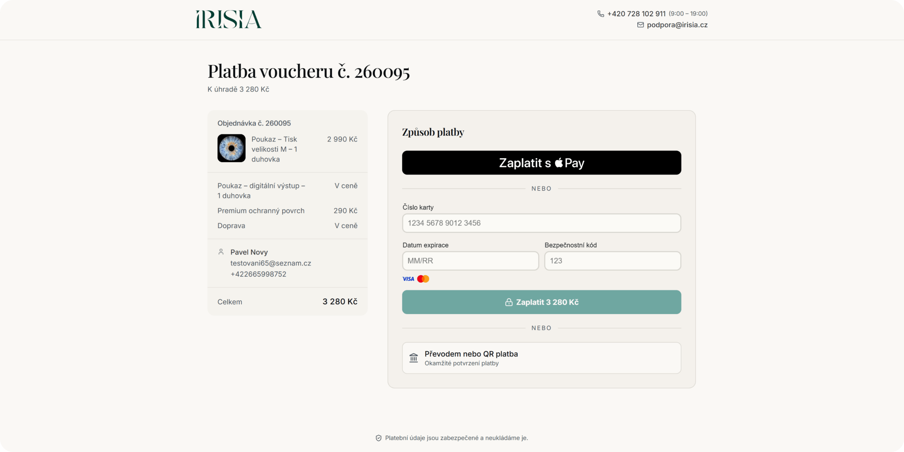
Task: Open the podpora@irisia.cz email link
Action: (677, 25)
